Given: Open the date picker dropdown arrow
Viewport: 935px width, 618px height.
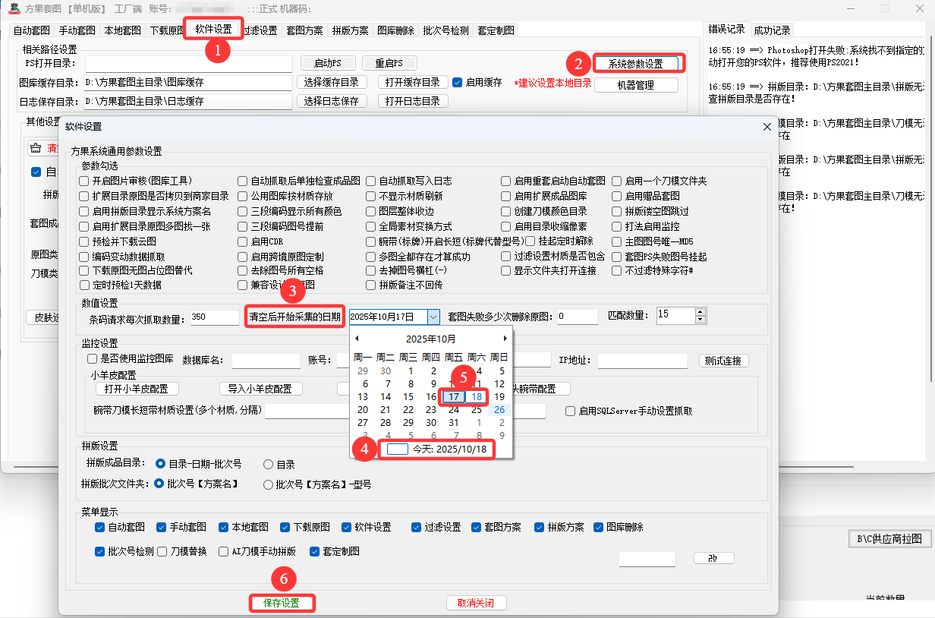Looking at the screenshot, I should [433, 316].
